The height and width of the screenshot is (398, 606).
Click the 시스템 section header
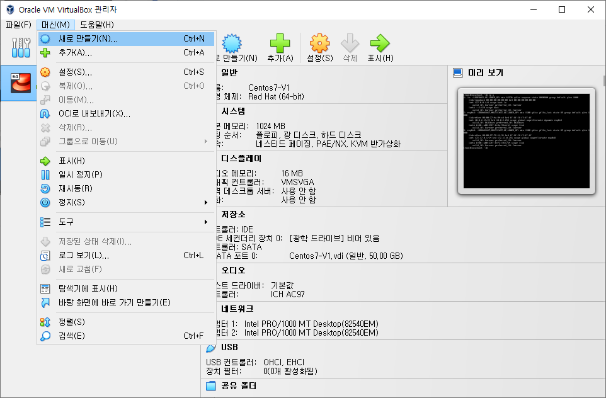233,111
